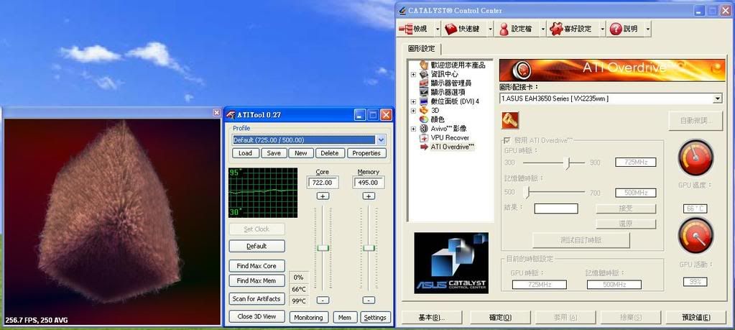Click the plus button above Memory slider
The height and width of the screenshot is (330, 735).
(x=369, y=196)
